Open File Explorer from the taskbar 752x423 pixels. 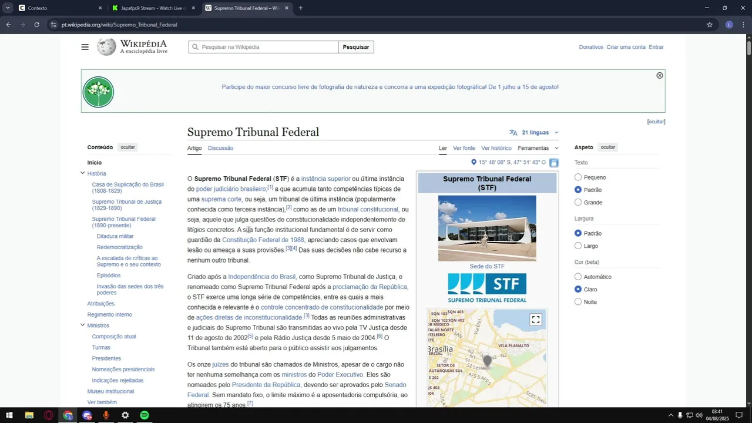tap(29, 415)
